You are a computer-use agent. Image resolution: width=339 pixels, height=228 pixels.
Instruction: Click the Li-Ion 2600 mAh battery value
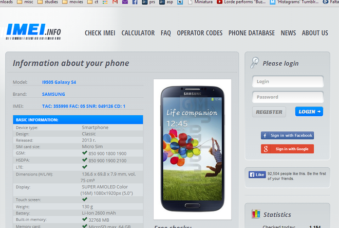tap(99, 213)
